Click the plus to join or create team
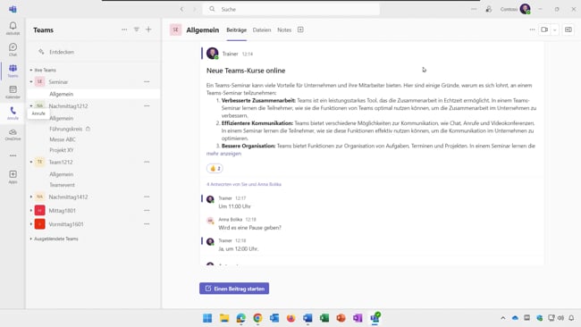The width and height of the screenshot is (581, 327). [x=148, y=29]
